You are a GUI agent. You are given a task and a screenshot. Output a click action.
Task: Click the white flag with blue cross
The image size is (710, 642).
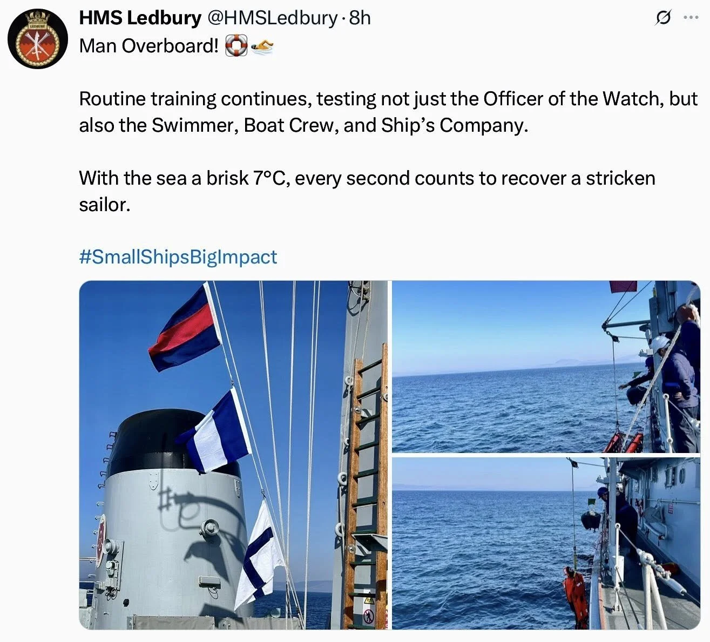[x=259, y=555]
